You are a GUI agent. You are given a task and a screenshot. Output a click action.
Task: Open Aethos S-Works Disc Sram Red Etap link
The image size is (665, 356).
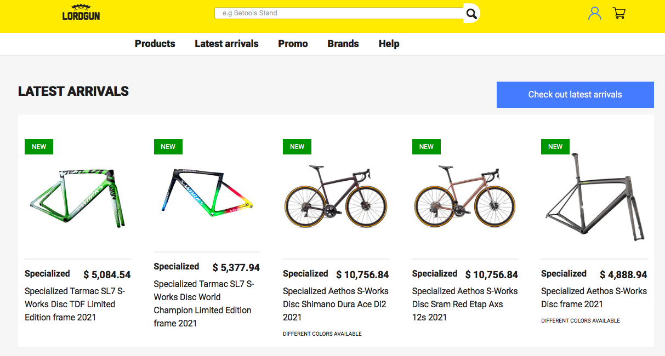465,304
